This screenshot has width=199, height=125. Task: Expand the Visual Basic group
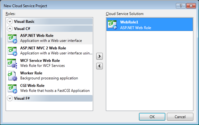coord(10,22)
